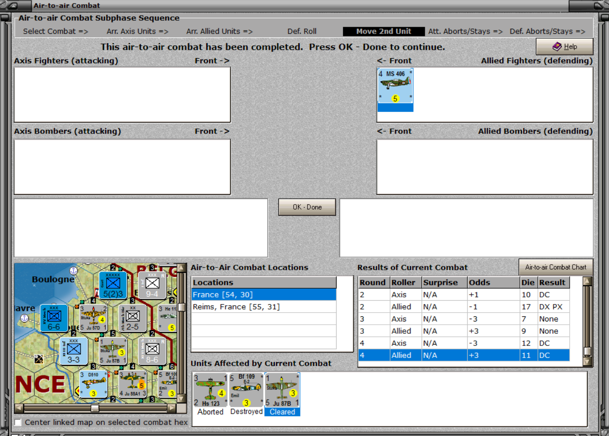Click the OK - Done button
This screenshot has height=436, width=609.
(307, 207)
